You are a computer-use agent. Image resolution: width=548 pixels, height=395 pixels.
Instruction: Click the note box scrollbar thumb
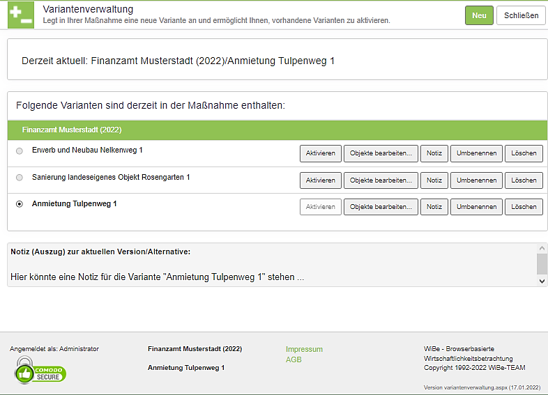[542, 263]
